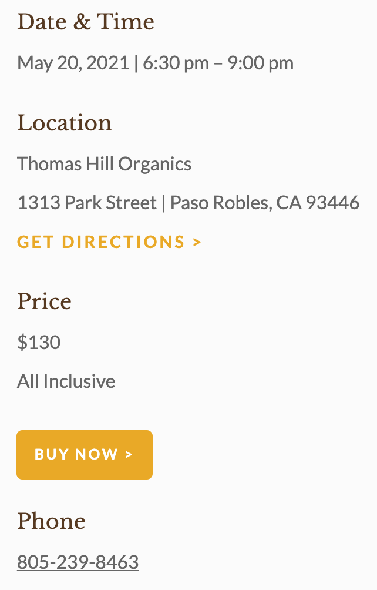Click the 9:00 pm end time
This screenshot has width=377, height=590.
(261, 63)
